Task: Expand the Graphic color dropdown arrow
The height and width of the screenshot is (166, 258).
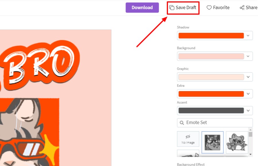Action: 248,77
